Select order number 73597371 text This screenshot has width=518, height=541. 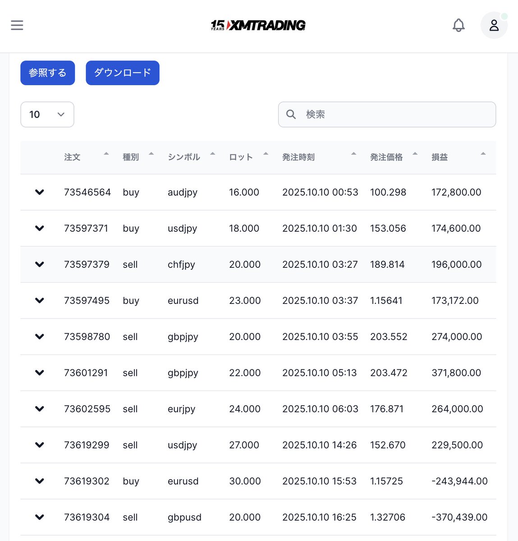coord(86,228)
